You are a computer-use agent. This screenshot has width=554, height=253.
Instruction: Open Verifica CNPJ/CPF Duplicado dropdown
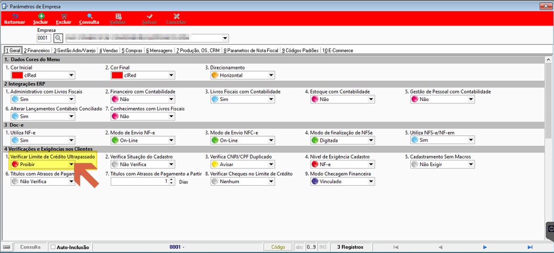coord(271,164)
